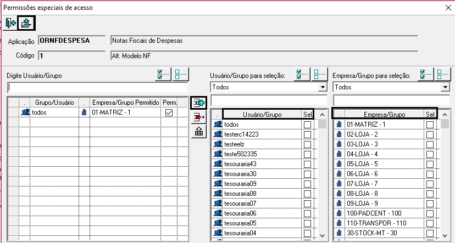Screen dimensions: 455x243
Task: Select tesouraria04 row
Action: click(x=263, y=233)
